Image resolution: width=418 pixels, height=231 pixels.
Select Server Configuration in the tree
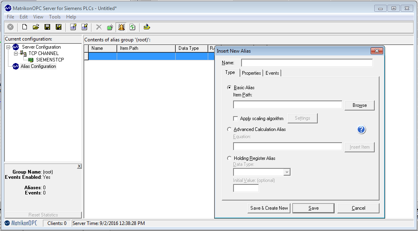coord(41,47)
